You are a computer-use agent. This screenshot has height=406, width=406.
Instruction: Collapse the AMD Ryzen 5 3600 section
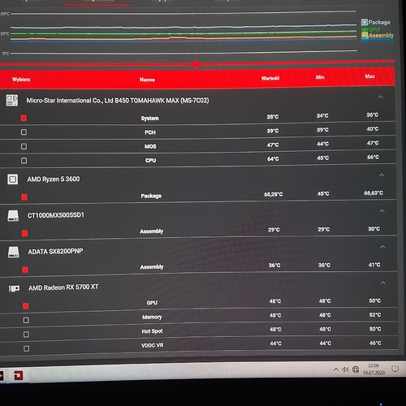382,175
